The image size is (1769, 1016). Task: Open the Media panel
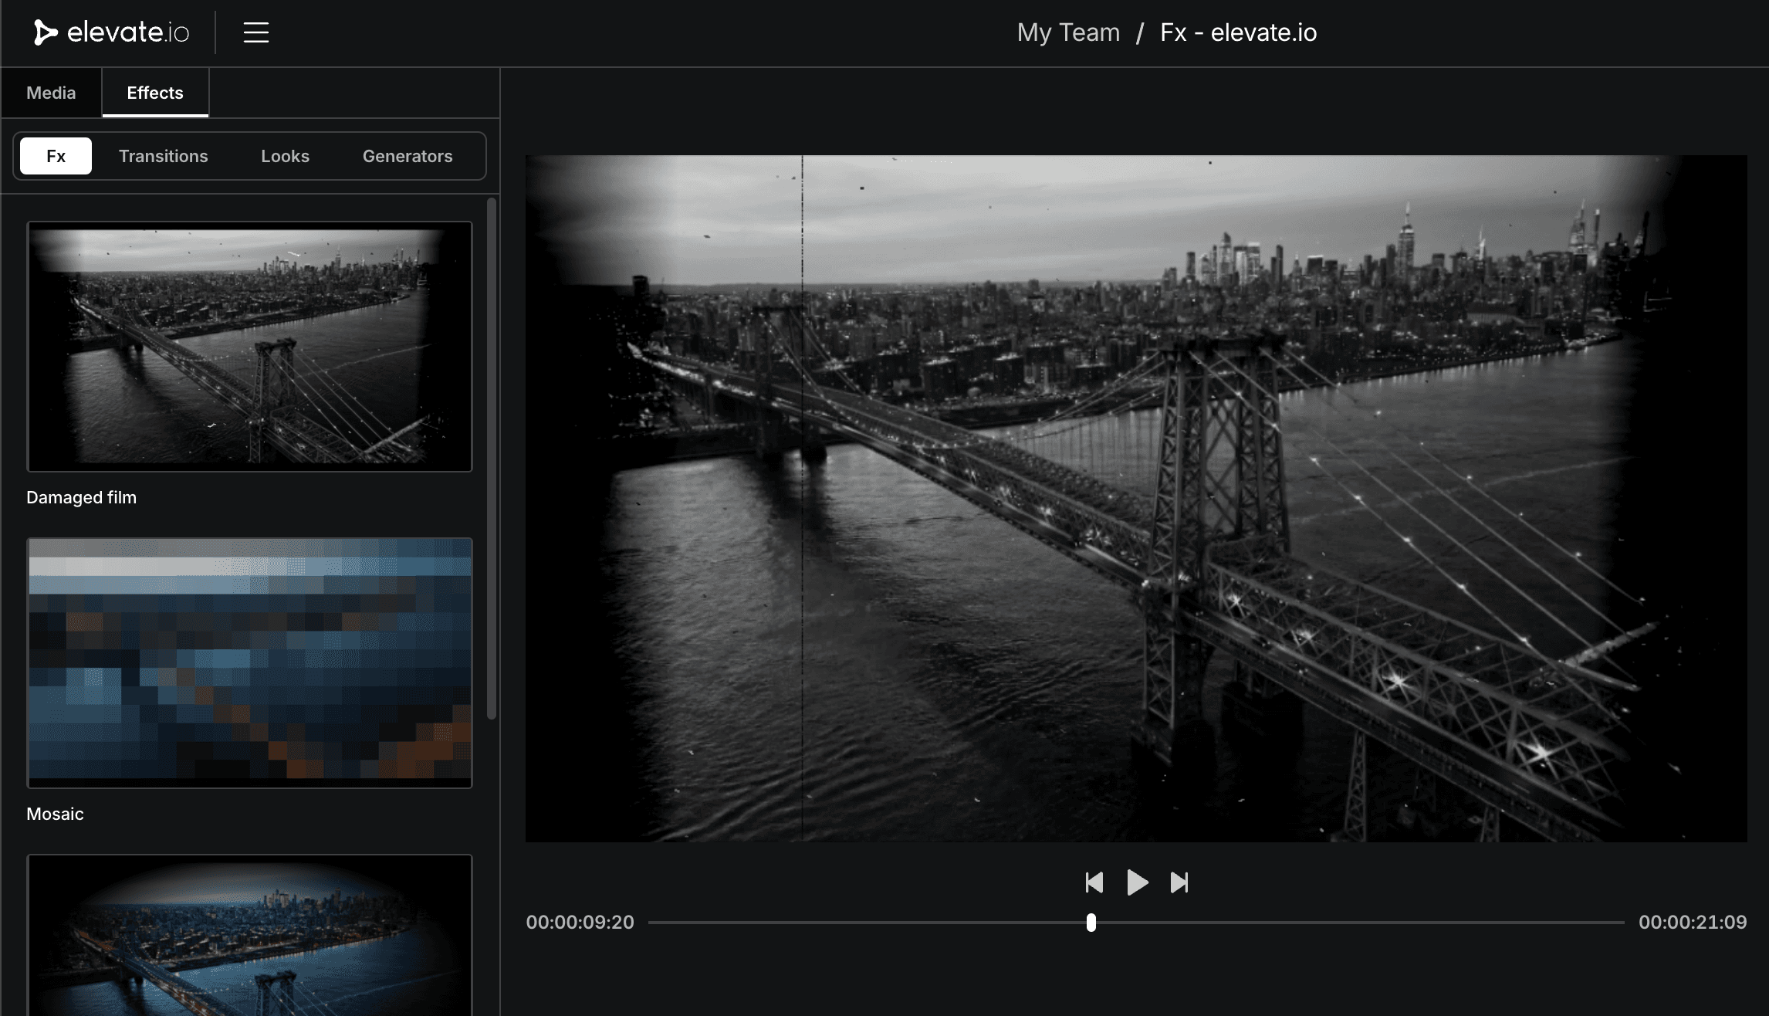50,93
